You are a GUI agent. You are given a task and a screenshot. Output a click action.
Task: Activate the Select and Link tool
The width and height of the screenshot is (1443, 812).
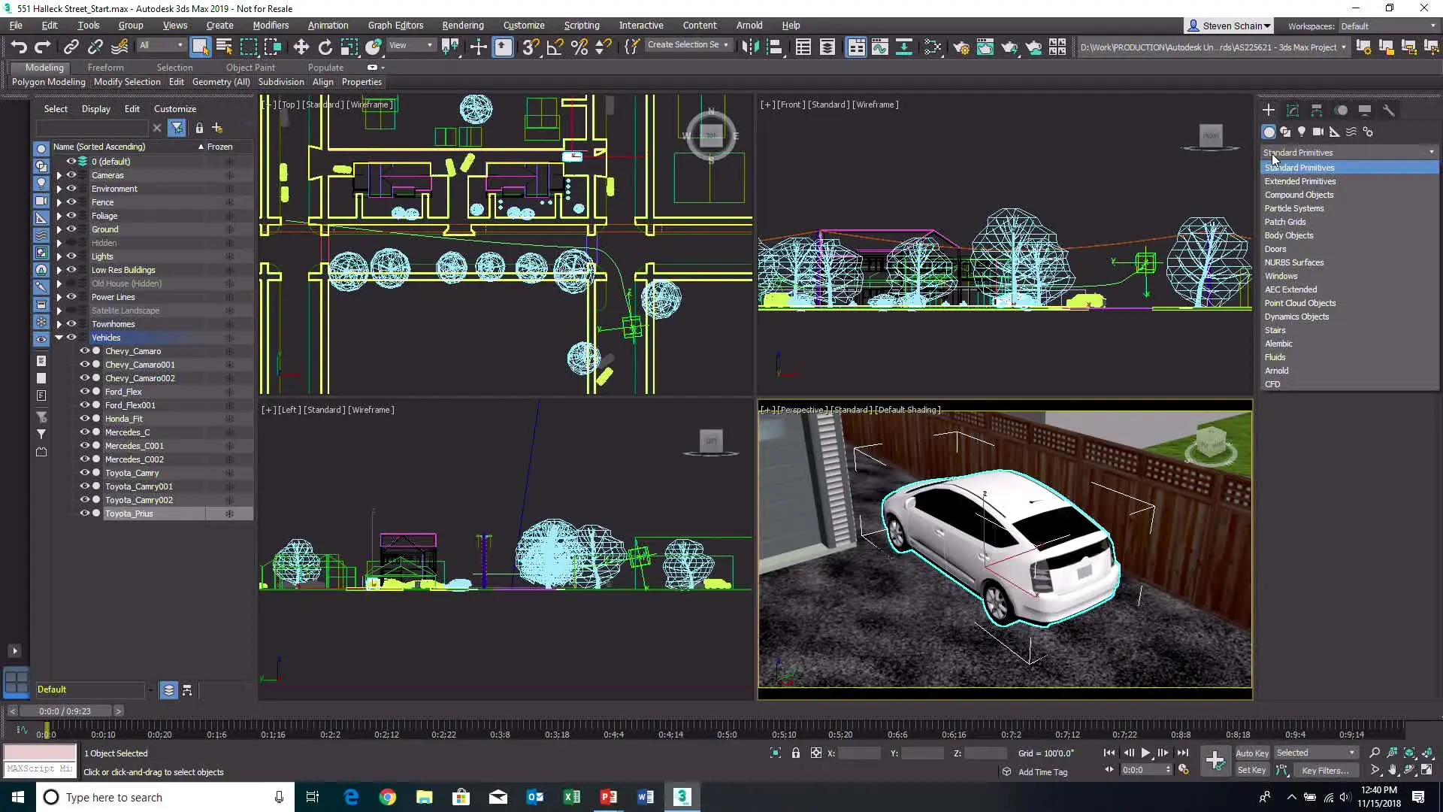tap(71, 47)
